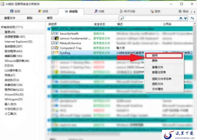197x140 pixels.
Task: Select 所有启动项(1711) category
Action: (x=12, y=27)
